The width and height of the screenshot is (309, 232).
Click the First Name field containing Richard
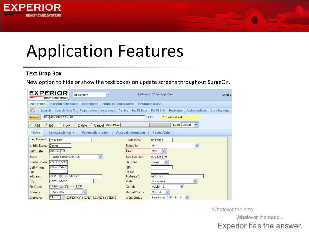coord(162,140)
